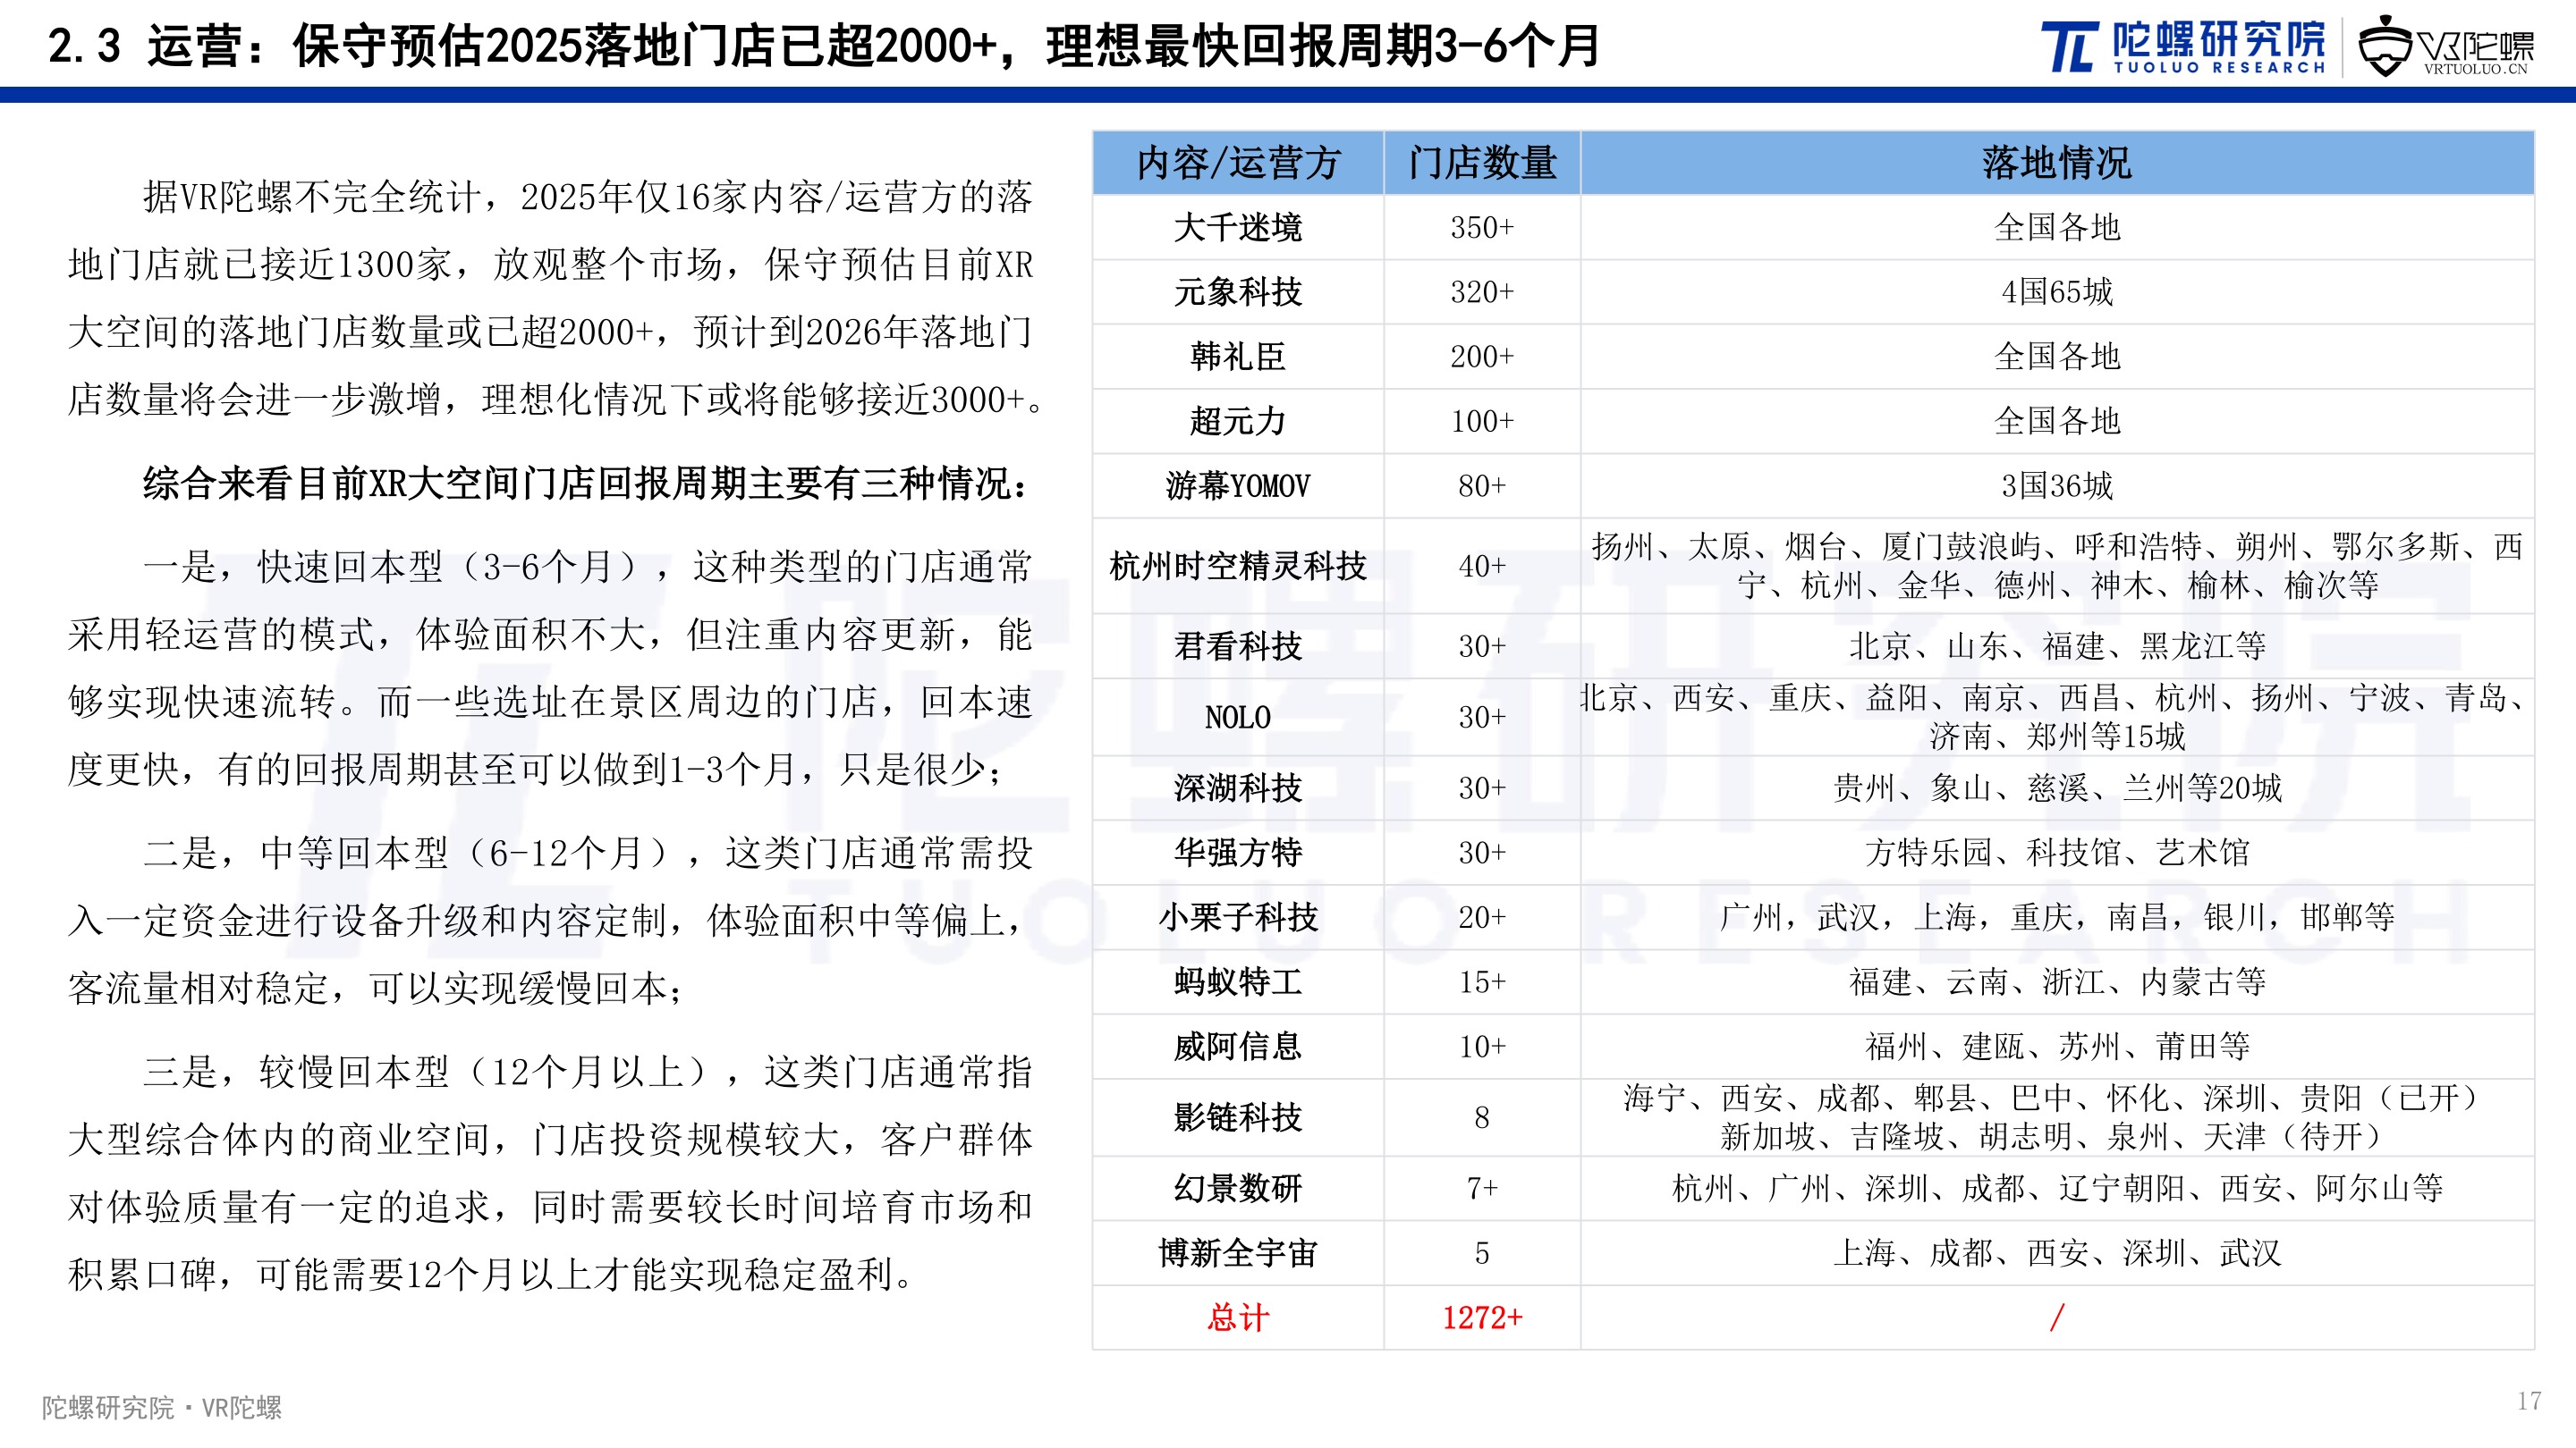Click the page number 17
The image size is (2576, 1448).
[2529, 1401]
